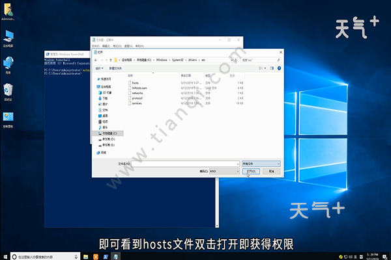Click the 新建文件夹 (New folder) button
Image resolution: width=391 pixels, height=260 pixels.
click(x=115, y=68)
